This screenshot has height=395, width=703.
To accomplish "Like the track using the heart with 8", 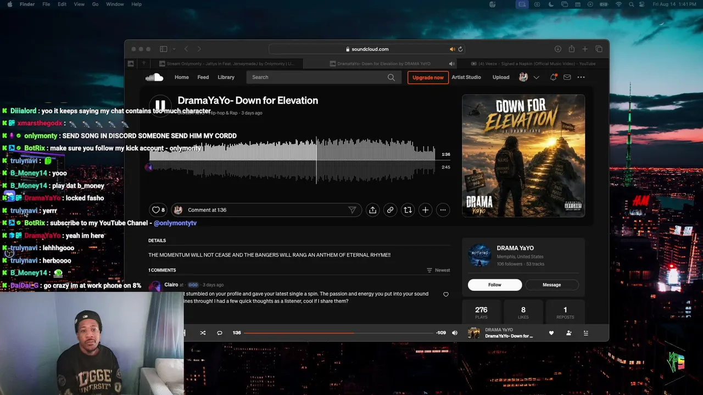I will pyautogui.click(x=158, y=210).
